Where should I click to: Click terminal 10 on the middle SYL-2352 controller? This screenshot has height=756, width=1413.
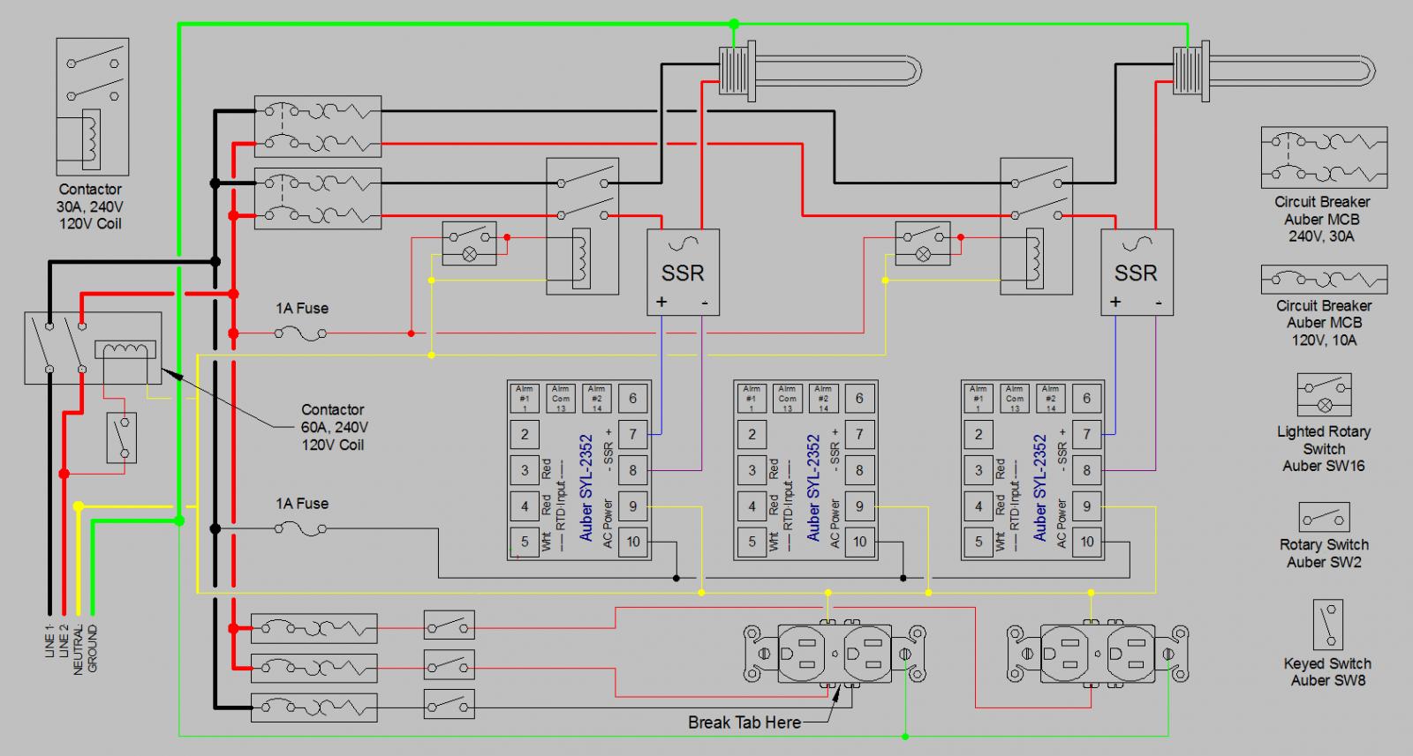pyautogui.click(x=859, y=542)
